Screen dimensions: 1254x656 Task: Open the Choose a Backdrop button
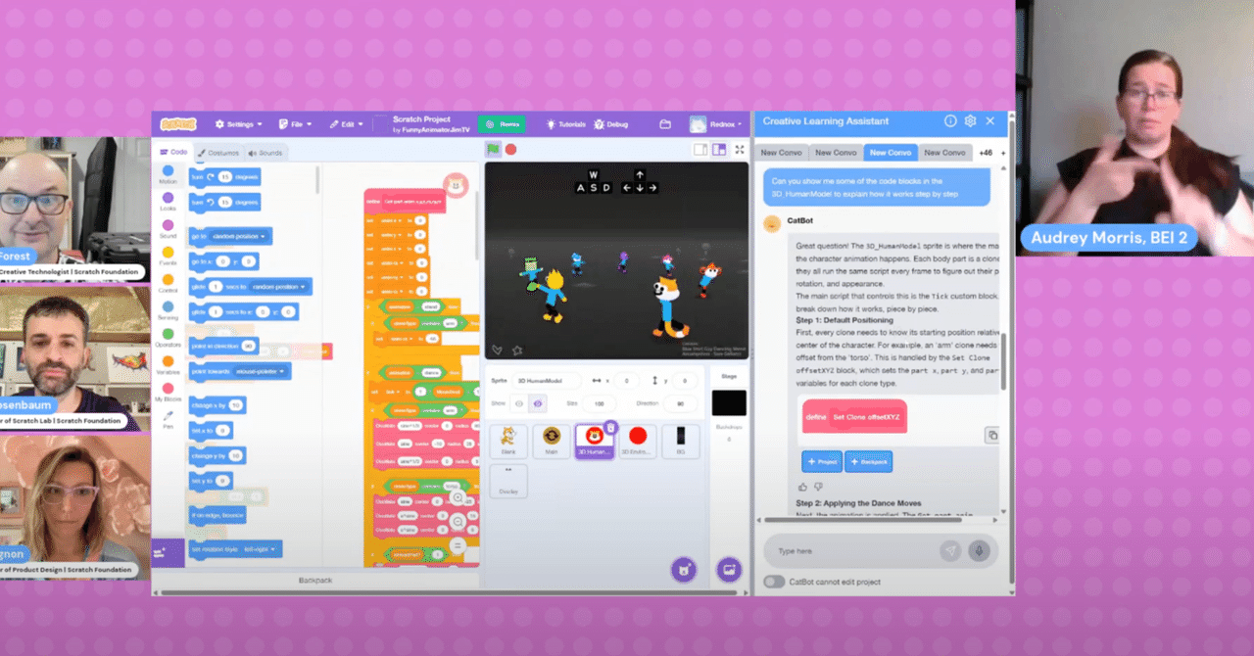(729, 569)
